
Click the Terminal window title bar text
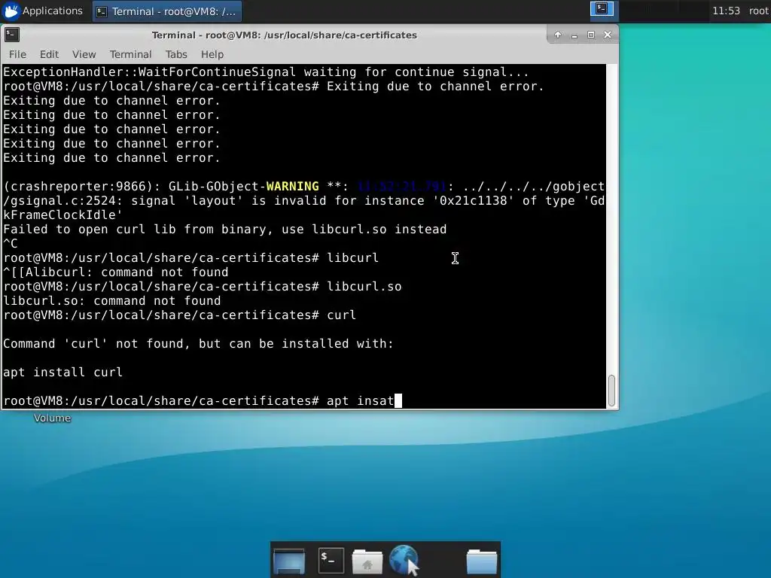[x=284, y=35]
